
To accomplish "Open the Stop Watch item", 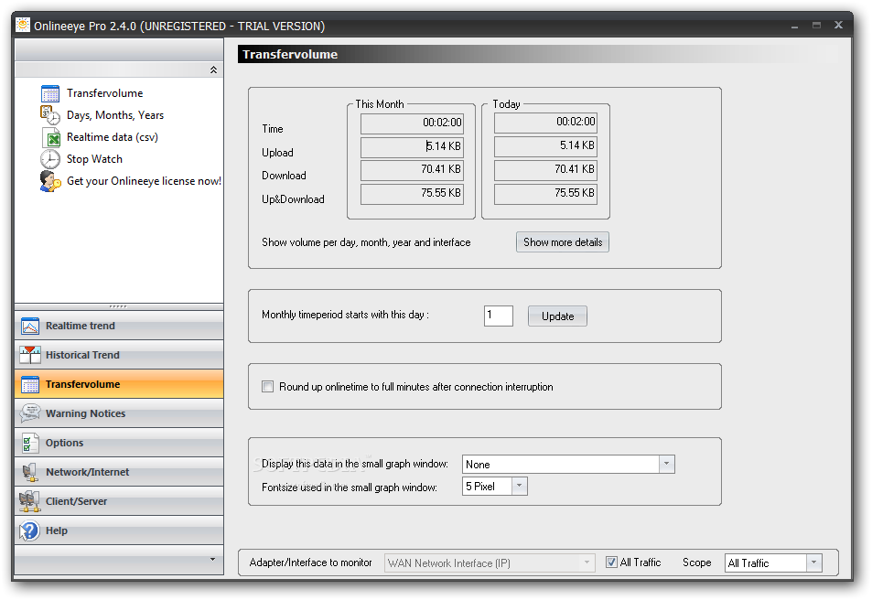I will 94,159.
